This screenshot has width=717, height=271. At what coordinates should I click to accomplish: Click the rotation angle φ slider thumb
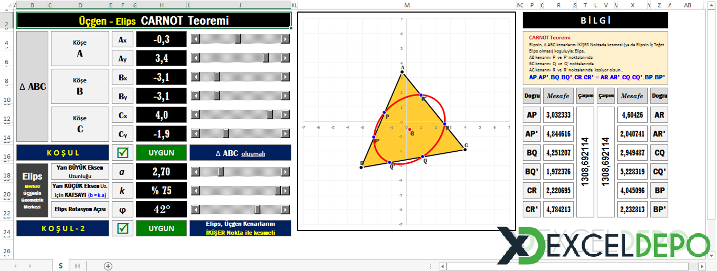tap(258, 210)
